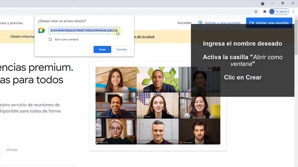
Task: Check the "Abrir como ventana" checkbox
Action: (50, 39)
